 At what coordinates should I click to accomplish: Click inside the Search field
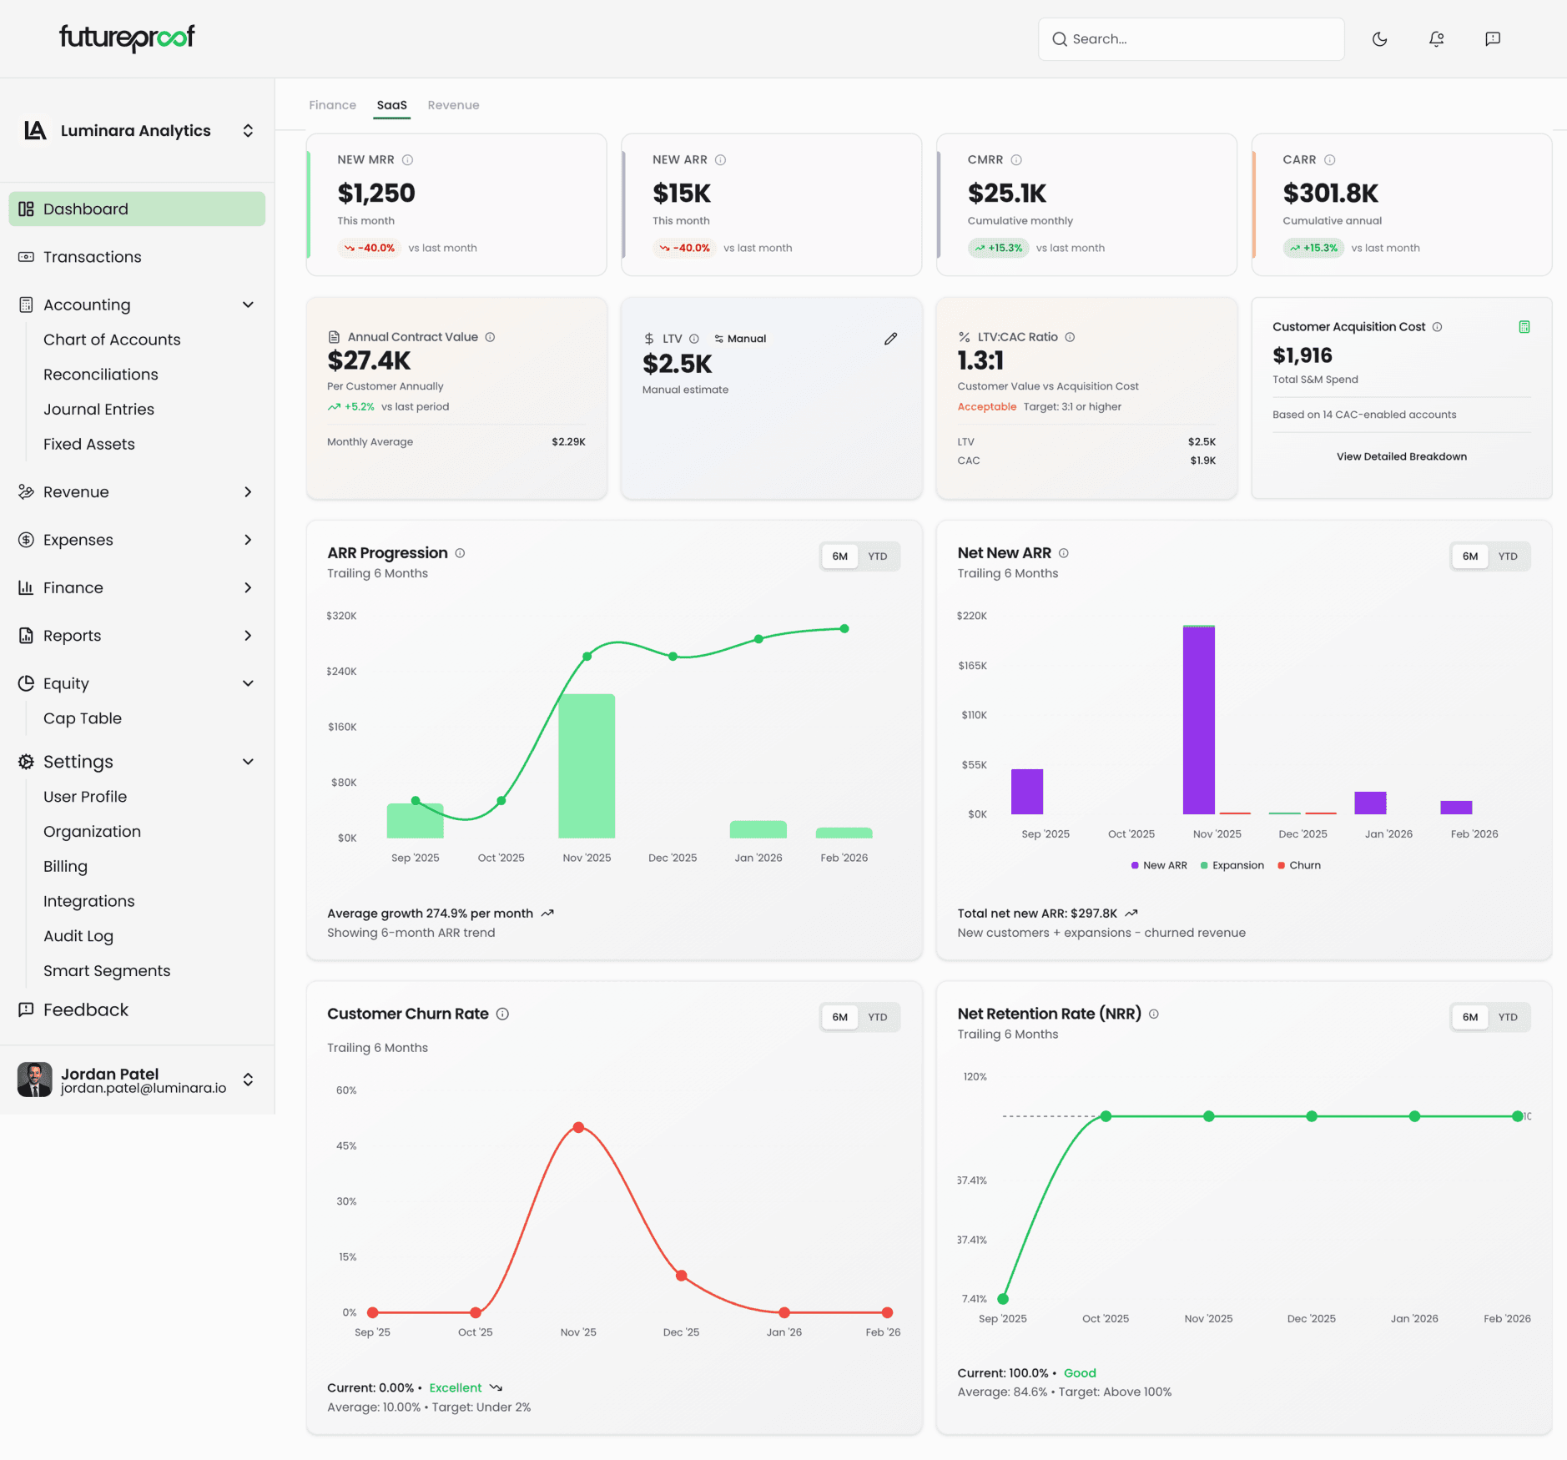1190,38
